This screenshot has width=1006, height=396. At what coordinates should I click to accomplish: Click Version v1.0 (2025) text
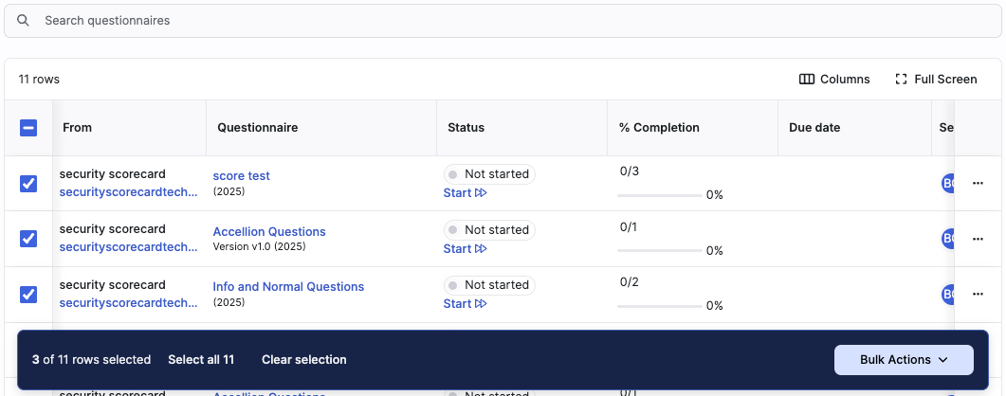pyautogui.click(x=259, y=246)
